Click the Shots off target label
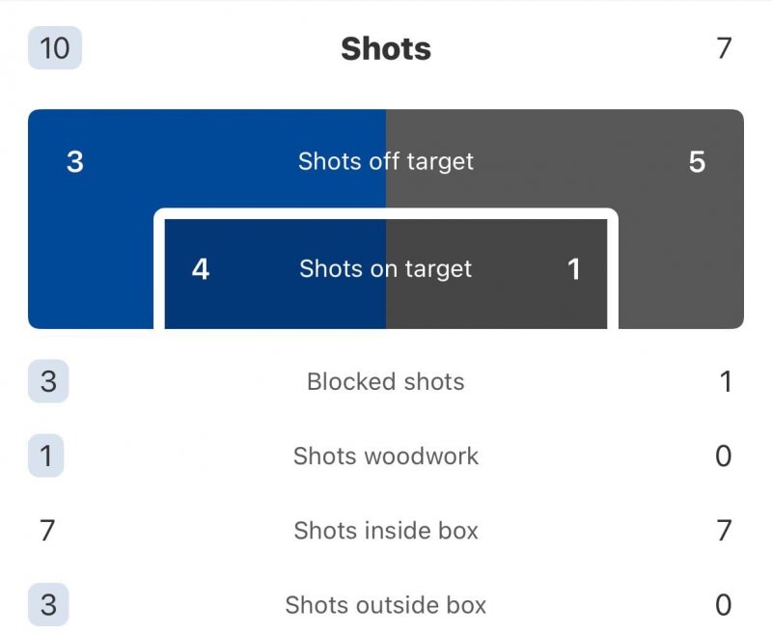 click(386, 161)
